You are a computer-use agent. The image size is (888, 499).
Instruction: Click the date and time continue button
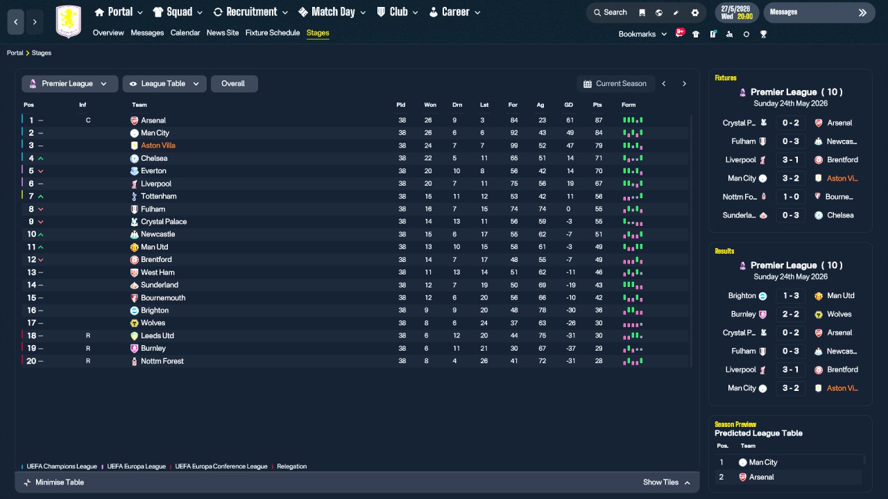(x=737, y=12)
